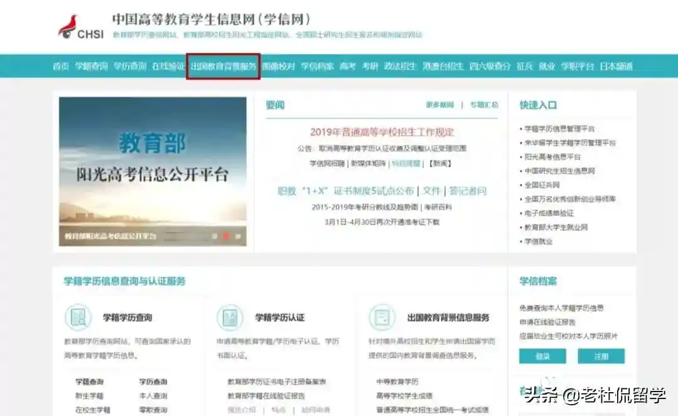
Task: Open the 学籍学历查询 magnifier document icon
Action: [x=78, y=317]
